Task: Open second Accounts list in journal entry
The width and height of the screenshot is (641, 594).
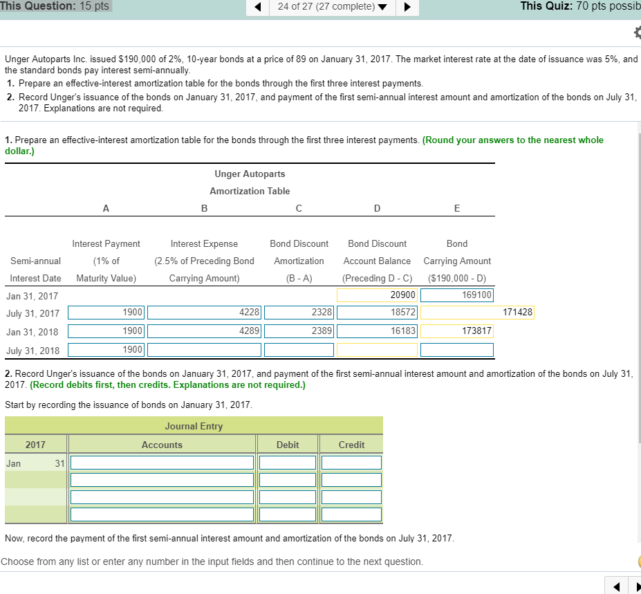Action: 162,480
